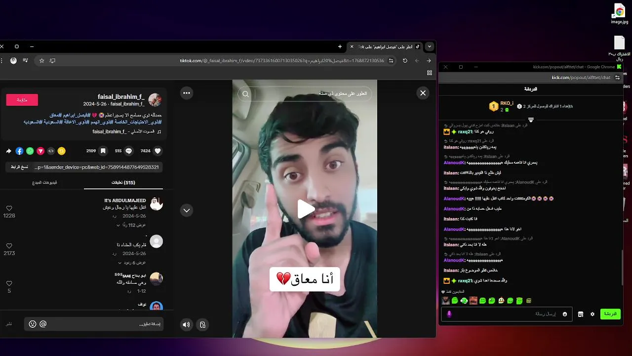Click the red paper-plane send icon

[40, 151]
